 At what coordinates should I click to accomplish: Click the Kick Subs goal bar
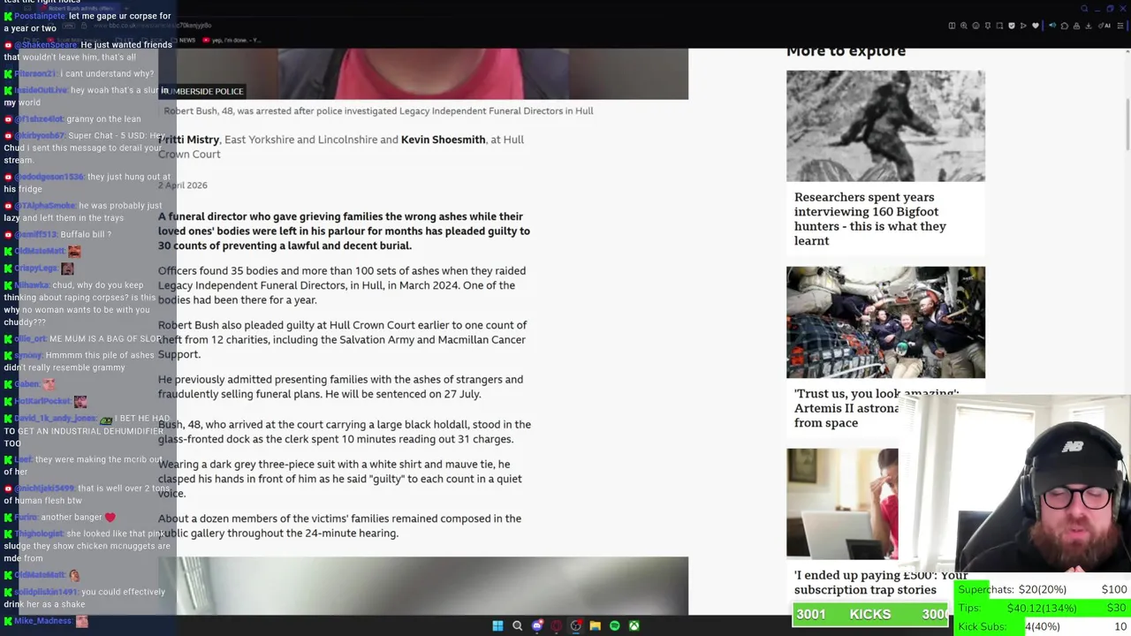click(x=1042, y=626)
